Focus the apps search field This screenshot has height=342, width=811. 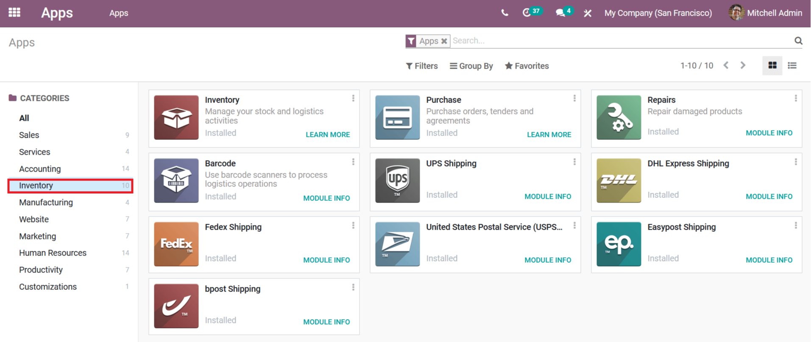[619, 41]
